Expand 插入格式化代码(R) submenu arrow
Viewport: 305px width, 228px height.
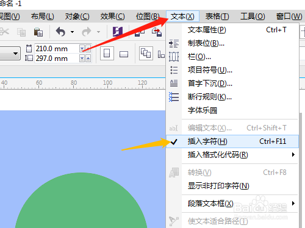click(x=293, y=155)
